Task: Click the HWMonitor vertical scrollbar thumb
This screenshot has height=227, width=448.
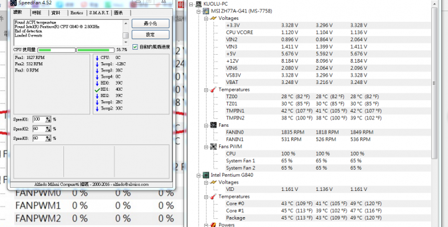Action: pyautogui.click(x=434, y=83)
